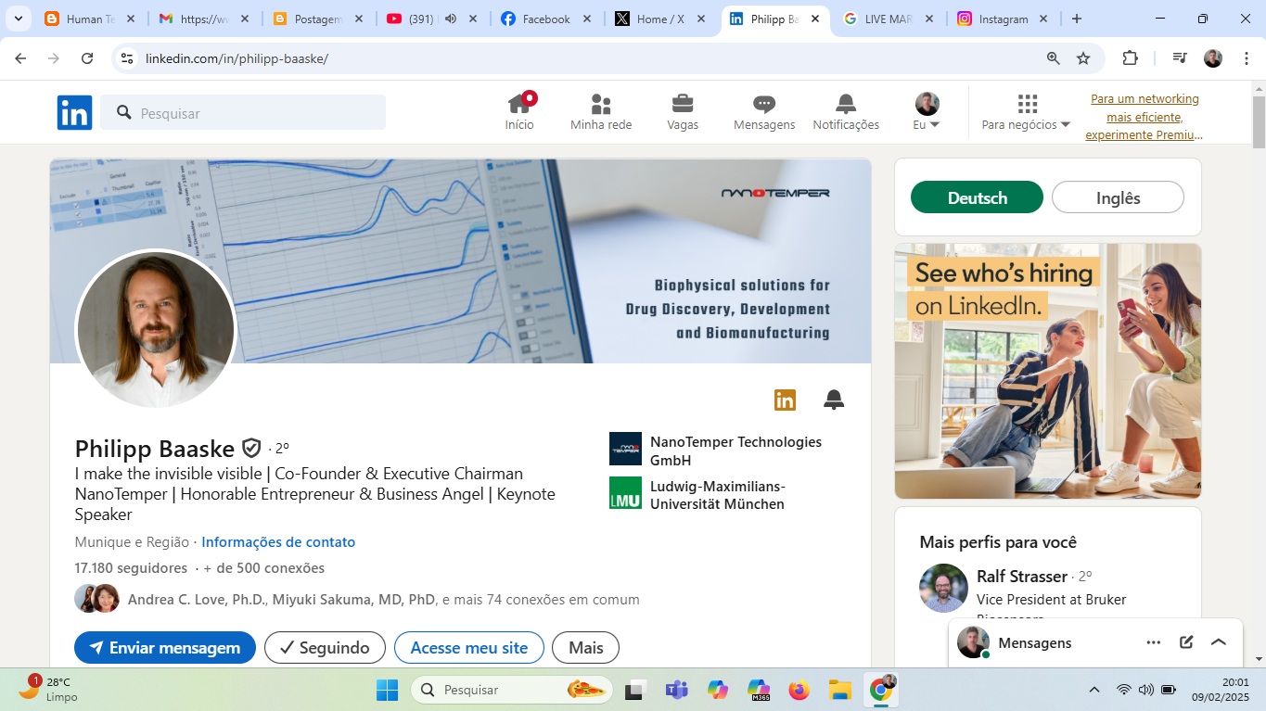Click the profile notification bell icon
Screen dimensions: 1266x711
pyautogui.click(x=834, y=400)
